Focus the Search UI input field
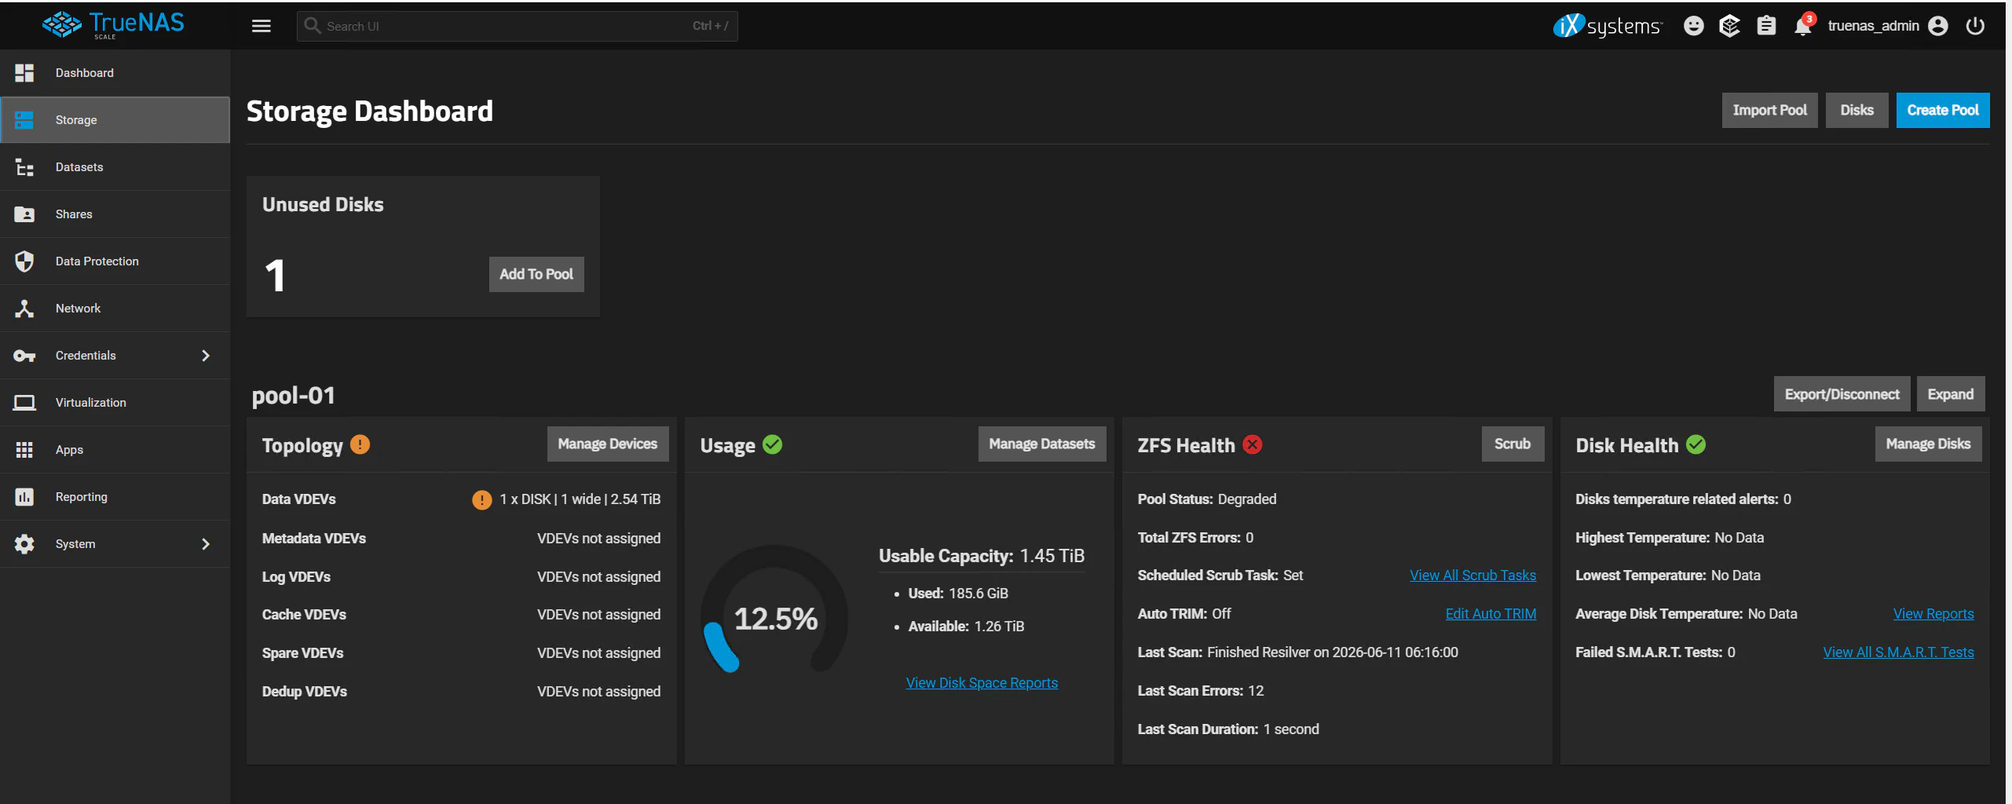Screen dimensions: 2012x804 click(517, 26)
